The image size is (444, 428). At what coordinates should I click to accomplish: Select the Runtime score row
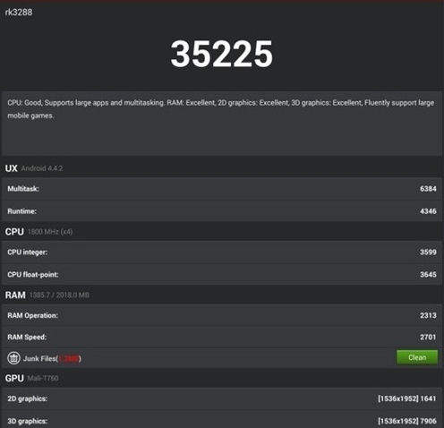click(222, 211)
